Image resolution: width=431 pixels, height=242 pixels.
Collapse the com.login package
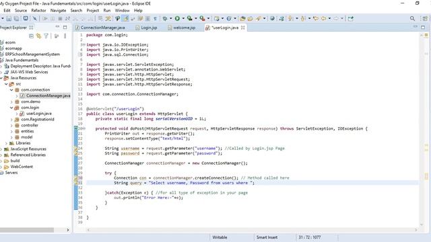[11, 108]
